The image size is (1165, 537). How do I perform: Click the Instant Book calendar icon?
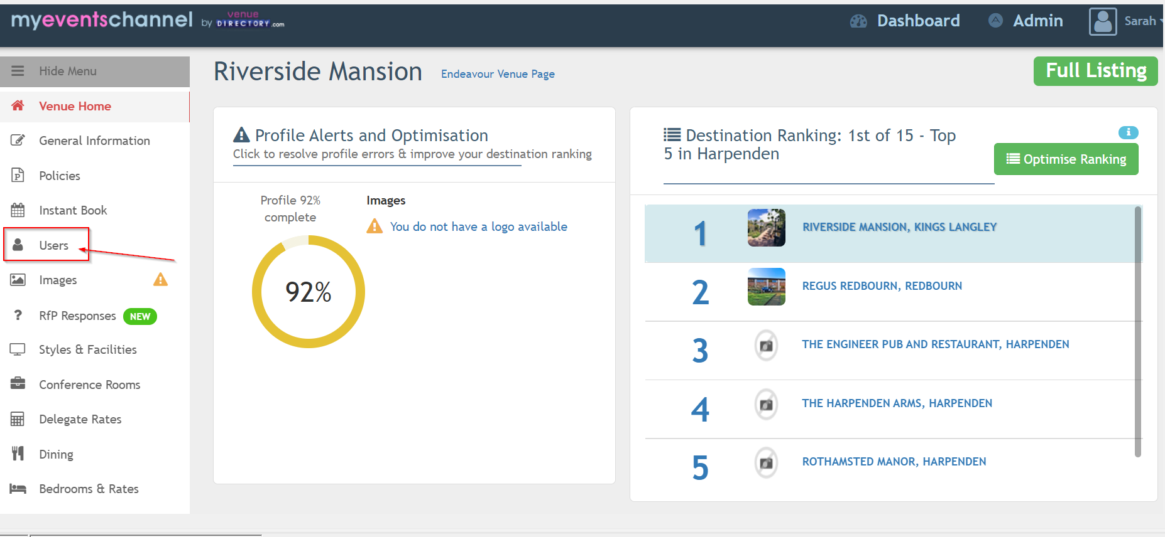18,210
